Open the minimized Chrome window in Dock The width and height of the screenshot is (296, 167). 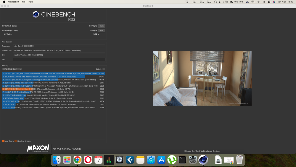[x=229, y=160]
